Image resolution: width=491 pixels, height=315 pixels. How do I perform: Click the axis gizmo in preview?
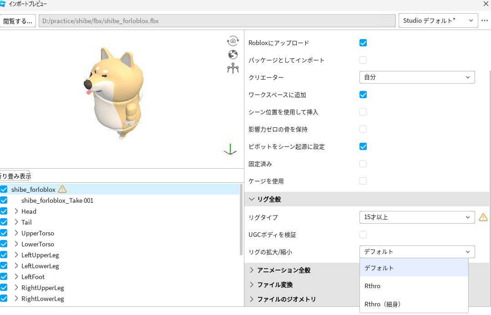(230, 150)
